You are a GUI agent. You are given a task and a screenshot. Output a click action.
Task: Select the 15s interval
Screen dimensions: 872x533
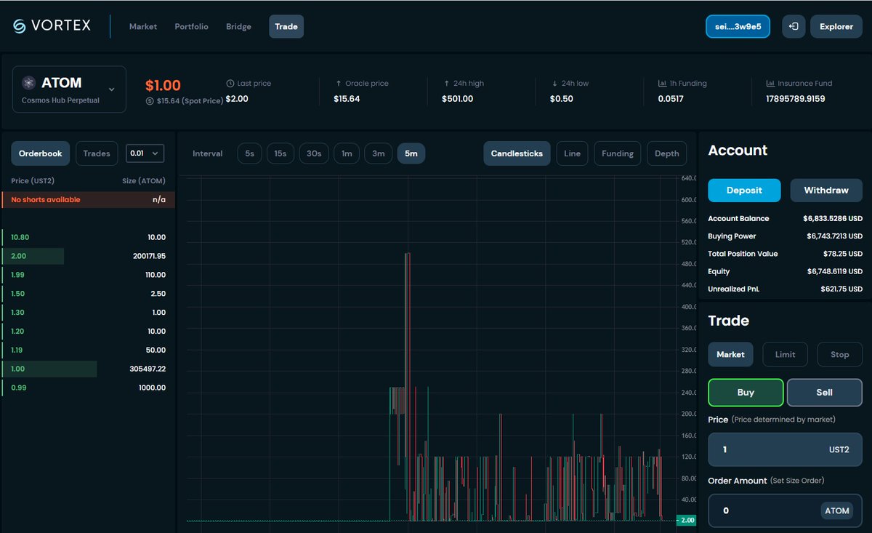pyautogui.click(x=280, y=153)
